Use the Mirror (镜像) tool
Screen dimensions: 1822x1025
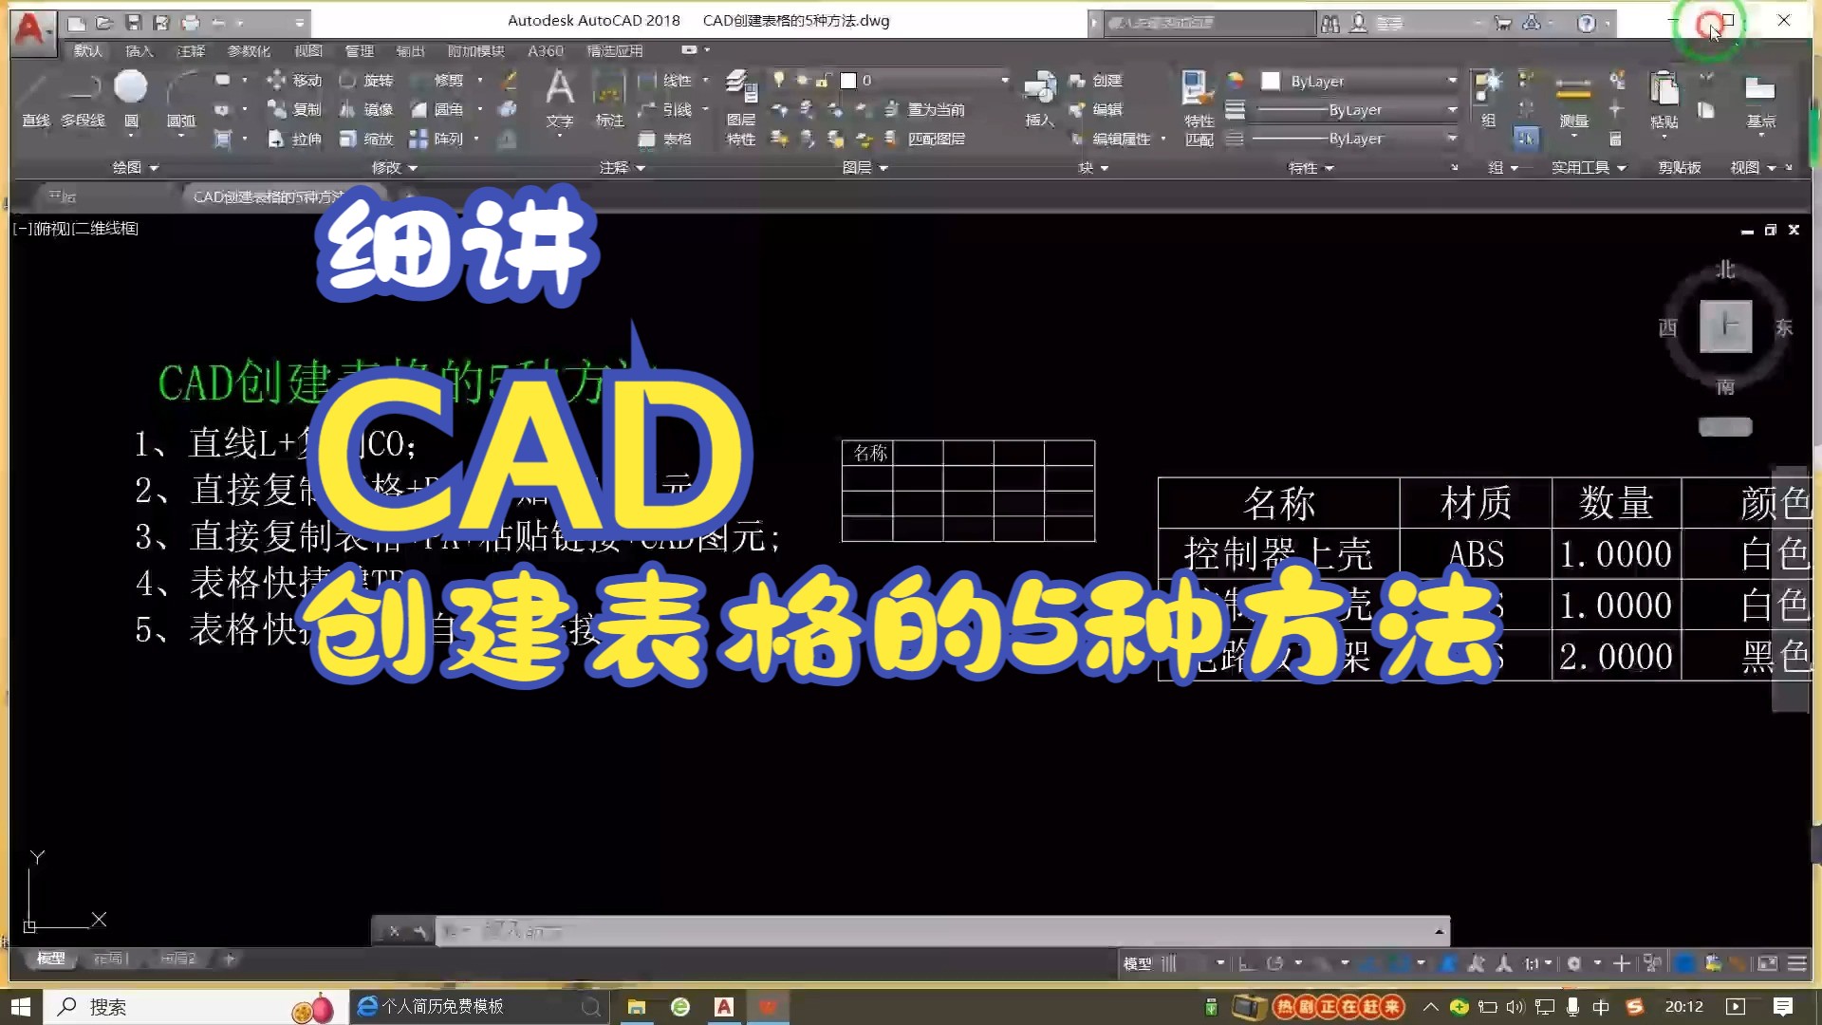pos(366,110)
